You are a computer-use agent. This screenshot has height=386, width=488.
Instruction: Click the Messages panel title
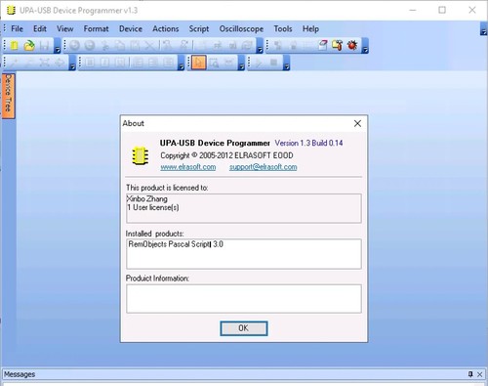(x=20, y=374)
